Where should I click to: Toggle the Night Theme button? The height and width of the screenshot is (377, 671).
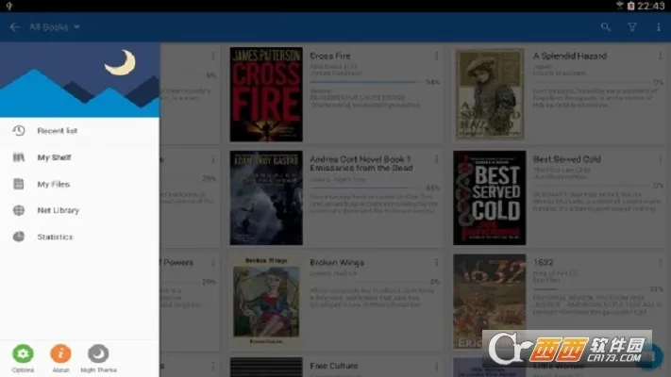98,353
